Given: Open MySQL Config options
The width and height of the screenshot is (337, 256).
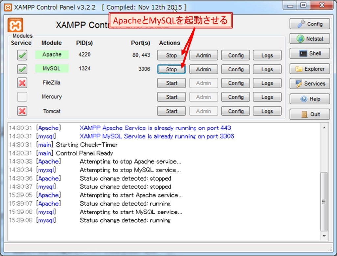Looking at the screenshot, I should pos(236,69).
